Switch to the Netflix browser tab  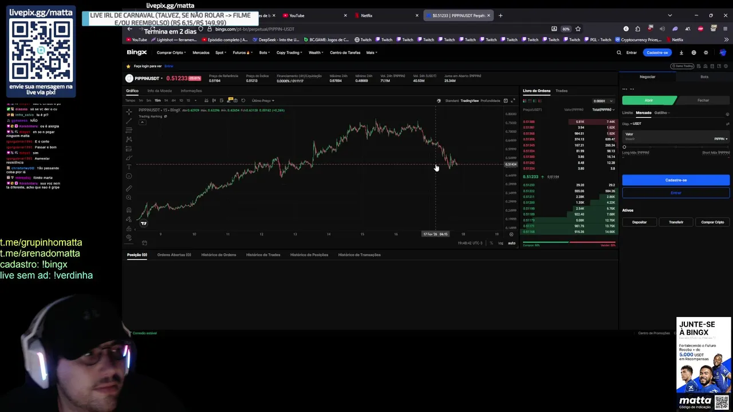click(x=385, y=15)
